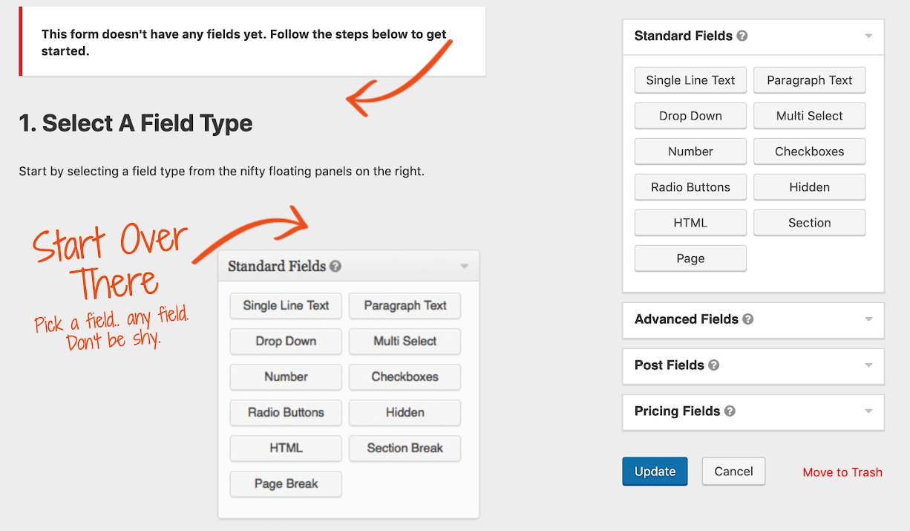Click the '1. Select A Field Type' heading
910x531 pixels.
click(x=136, y=123)
